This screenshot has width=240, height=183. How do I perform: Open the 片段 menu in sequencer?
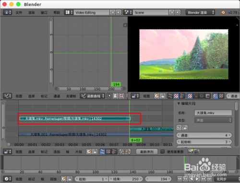(79, 152)
